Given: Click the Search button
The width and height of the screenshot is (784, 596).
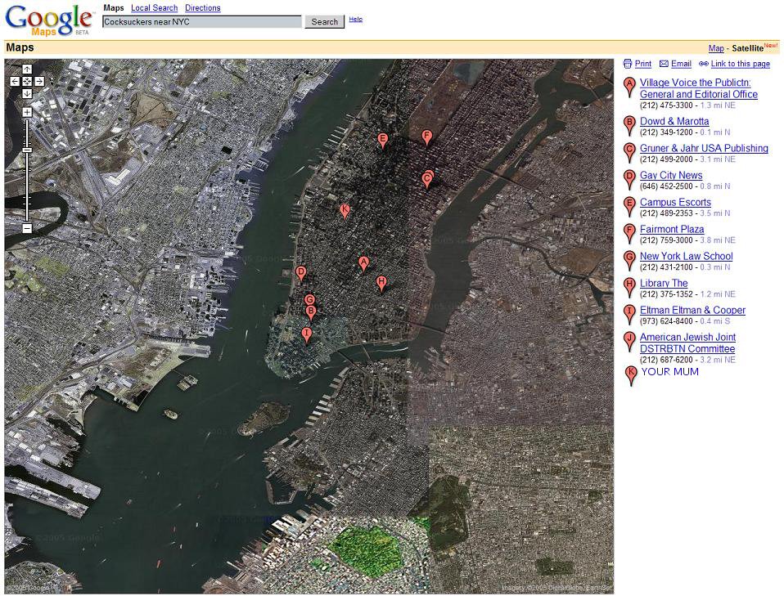Looking at the screenshot, I should pyautogui.click(x=325, y=22).
